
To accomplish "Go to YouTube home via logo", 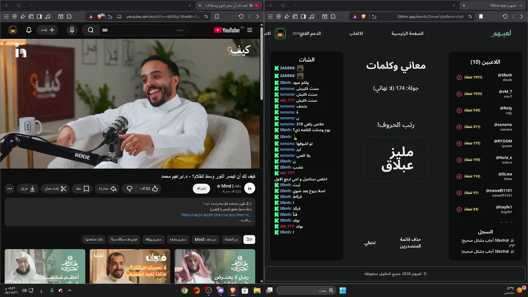I will coord(227,30).
